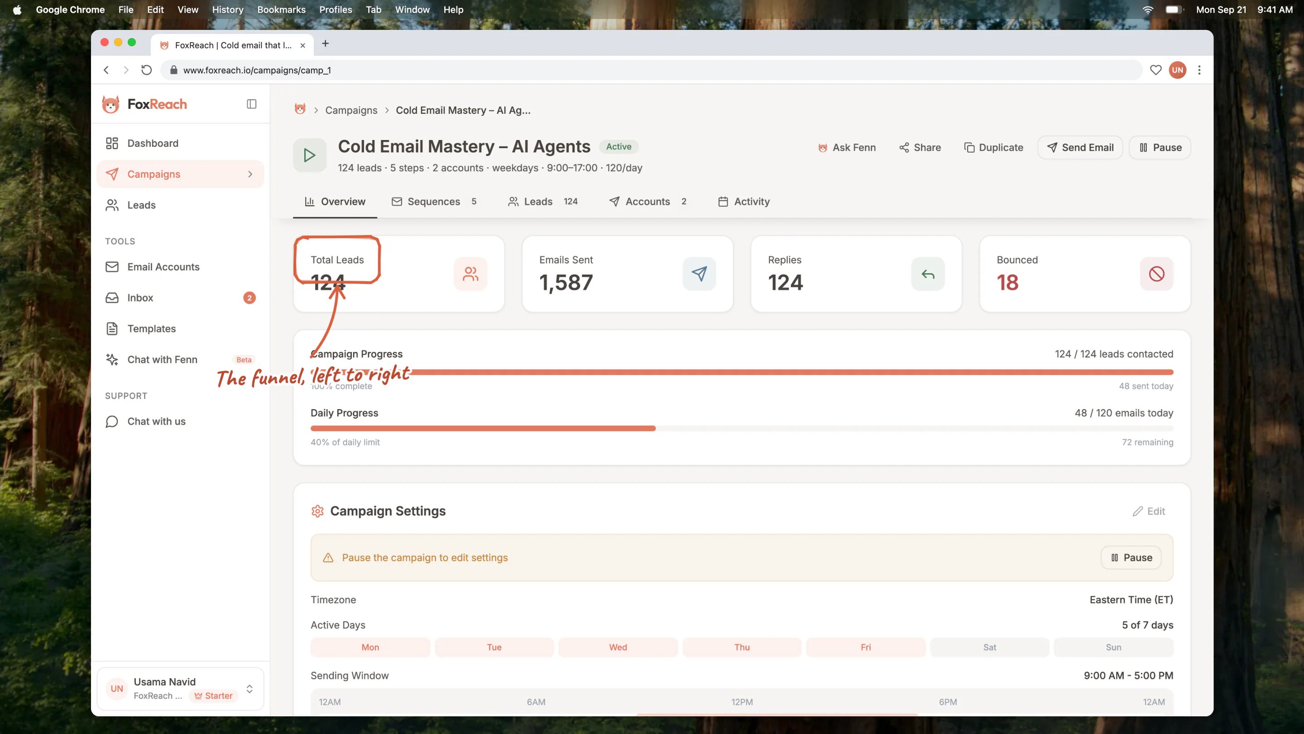Click the campaign play icon

tap(310, 155)
